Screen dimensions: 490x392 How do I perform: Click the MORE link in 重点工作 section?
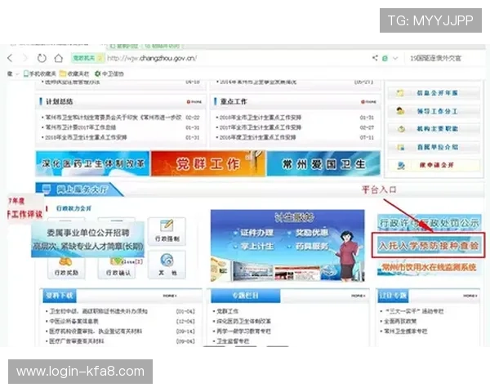point(368,102)
